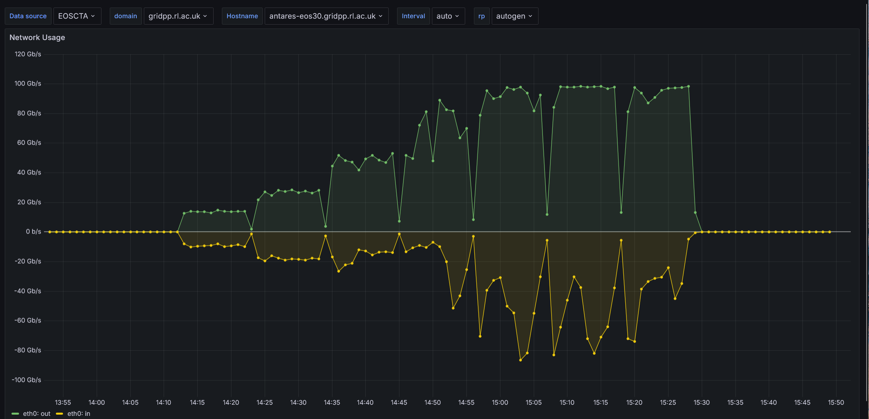Click the domain variable label

tap(126, 16)
